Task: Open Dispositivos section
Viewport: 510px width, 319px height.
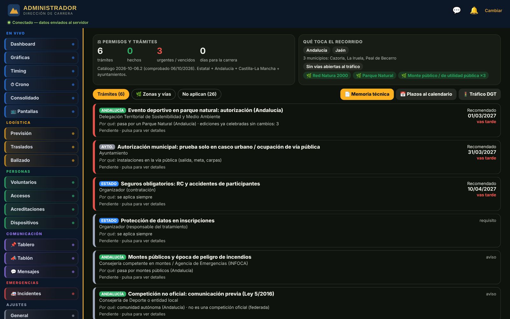Action: point(41,223)
